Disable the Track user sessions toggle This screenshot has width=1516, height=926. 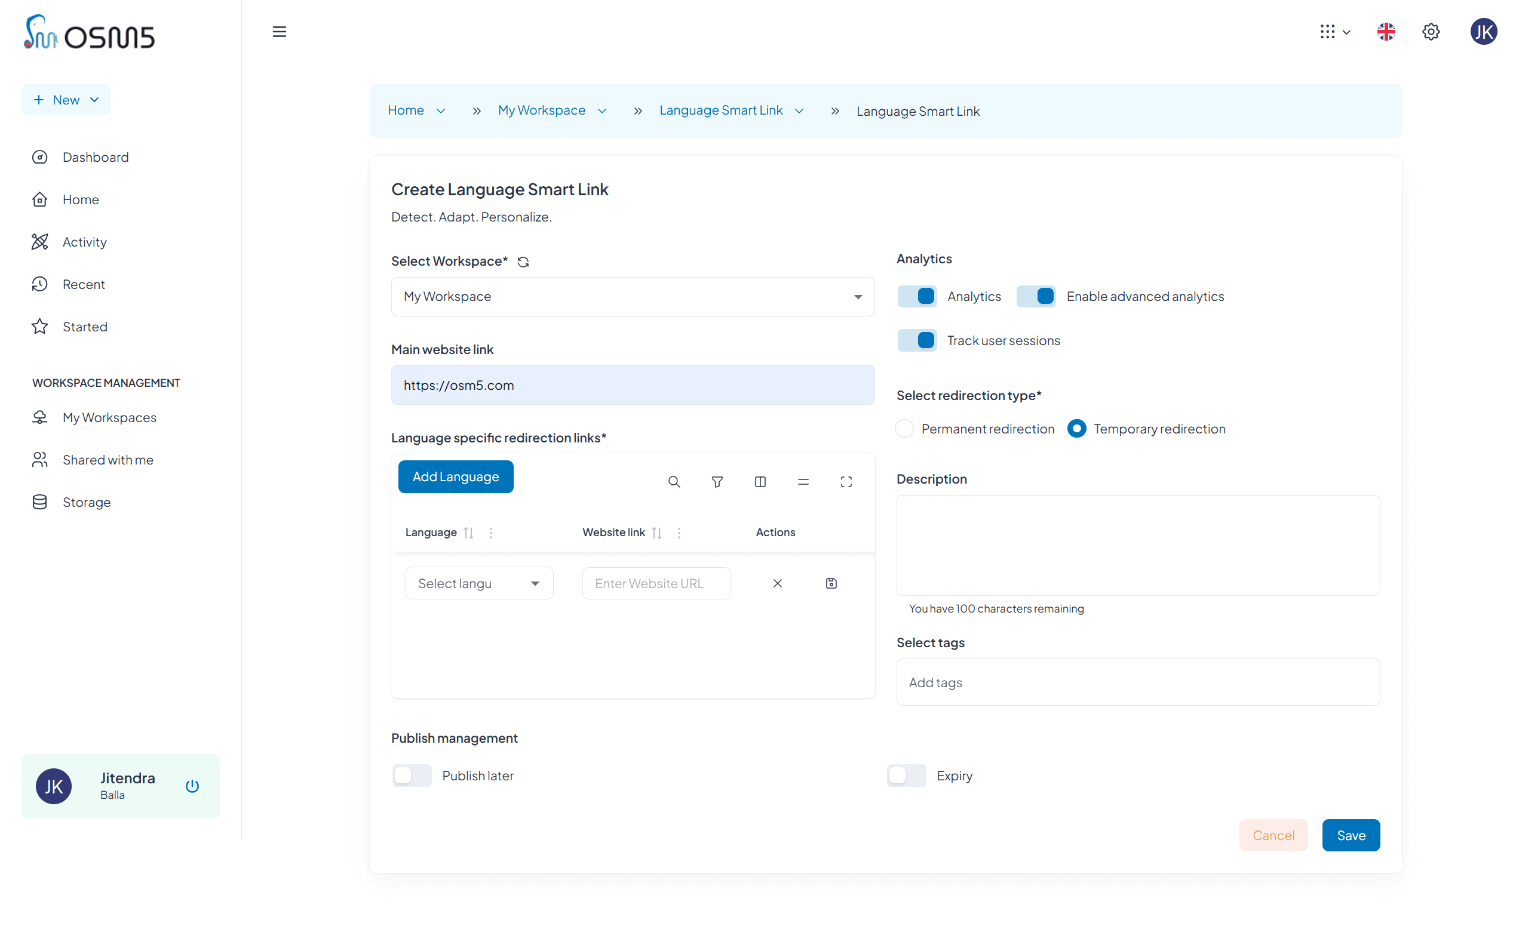click(917, 340)
